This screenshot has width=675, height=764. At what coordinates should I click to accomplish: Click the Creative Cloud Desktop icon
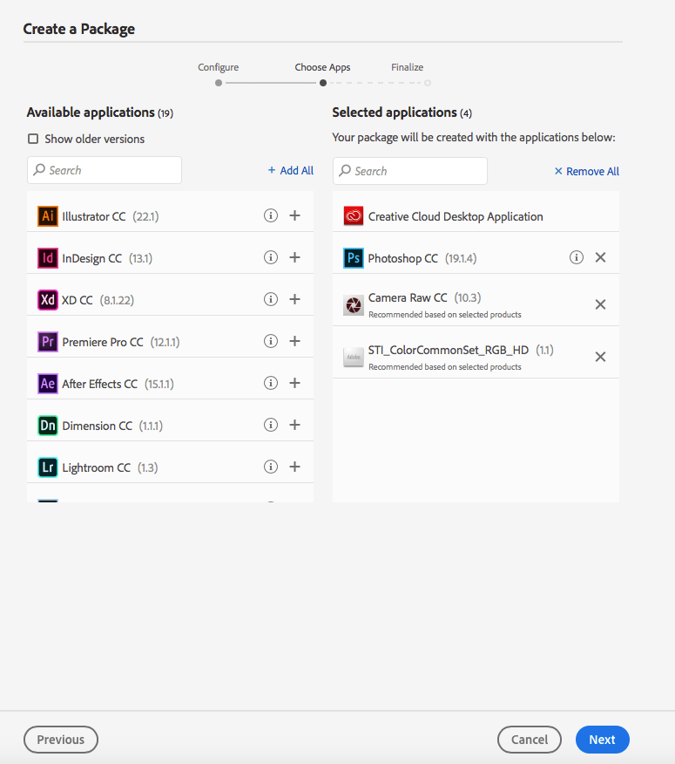[354, 215]
